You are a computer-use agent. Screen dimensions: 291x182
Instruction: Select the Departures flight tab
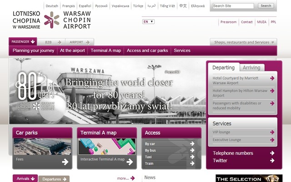point(54,179)
